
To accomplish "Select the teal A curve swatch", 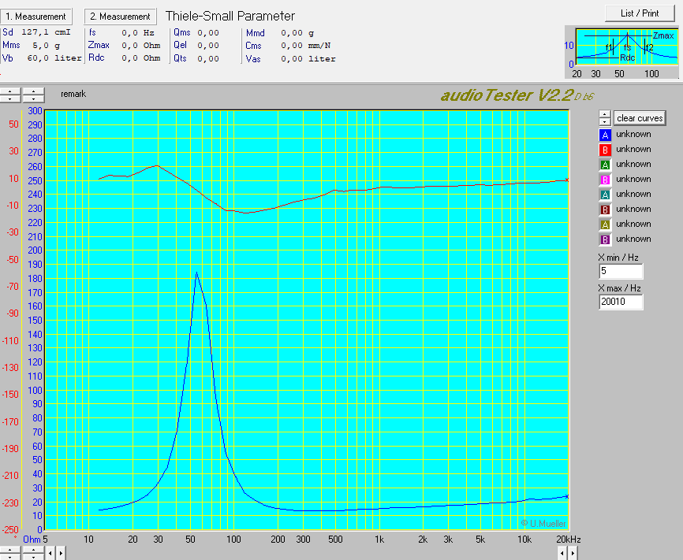I will pyautogui.click(x=605, y=195).
